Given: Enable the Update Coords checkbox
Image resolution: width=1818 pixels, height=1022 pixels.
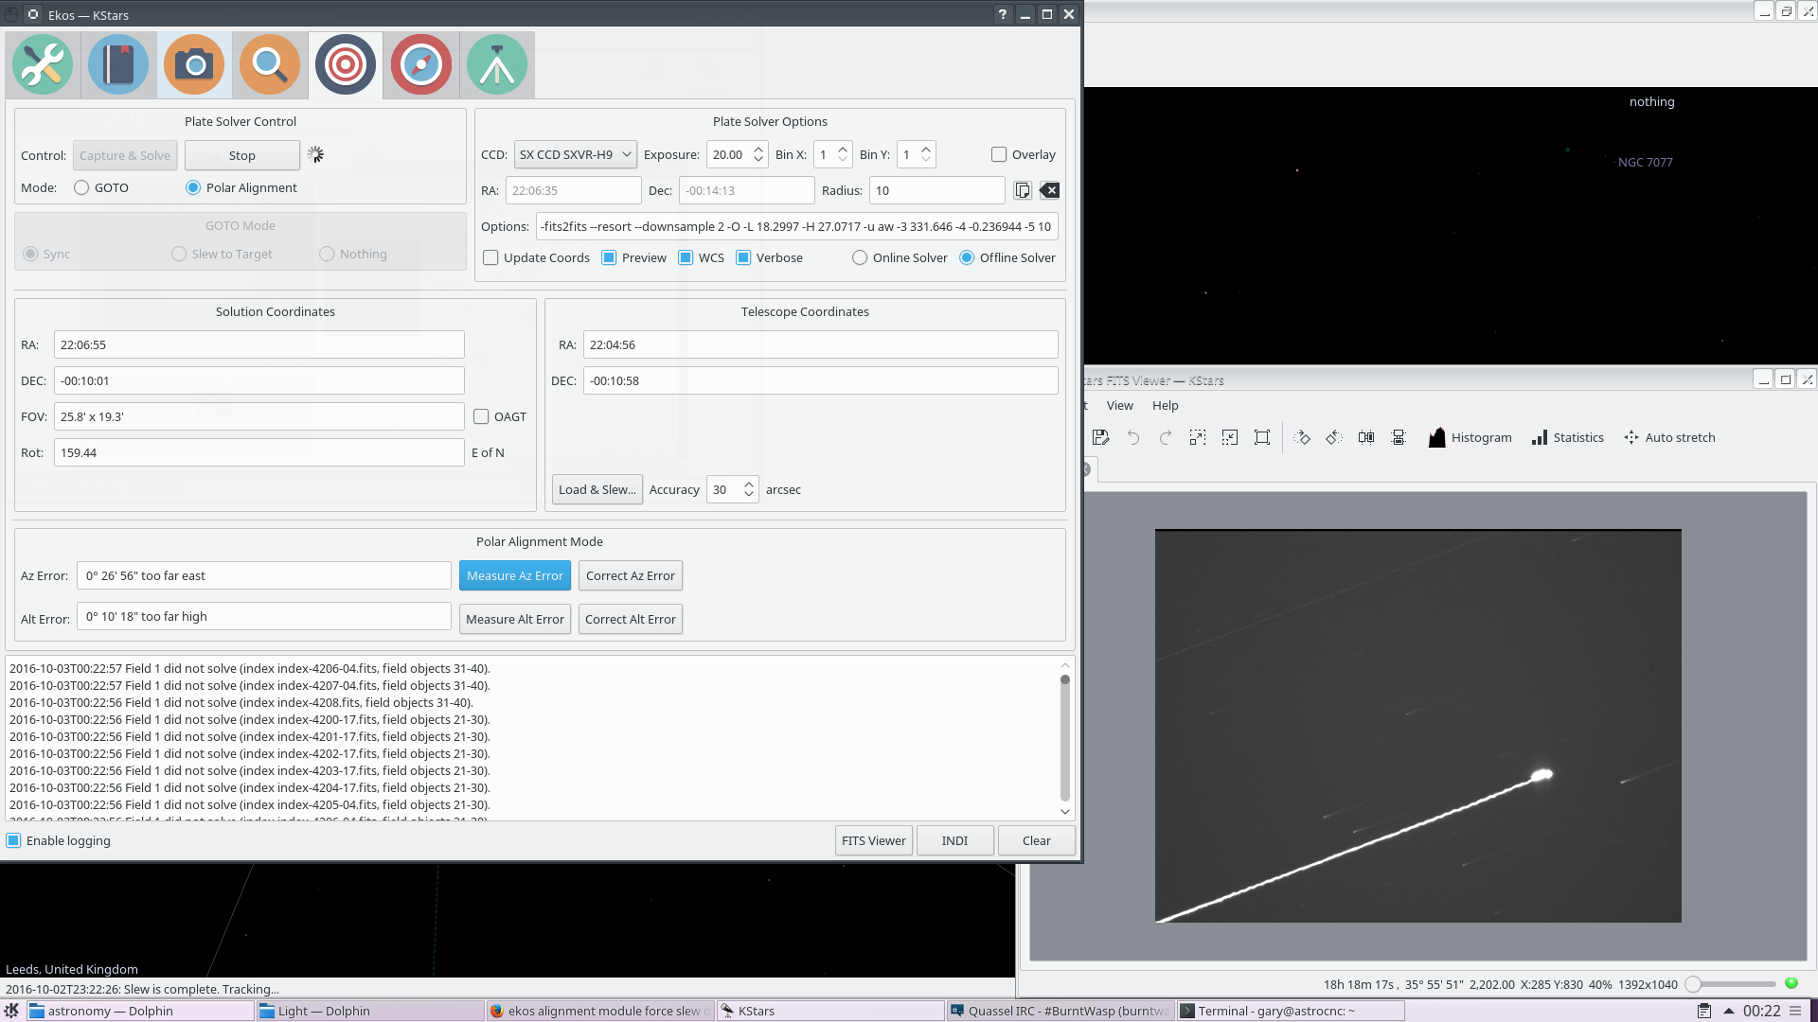Looking at the screenshot, I should click(490, 257).
